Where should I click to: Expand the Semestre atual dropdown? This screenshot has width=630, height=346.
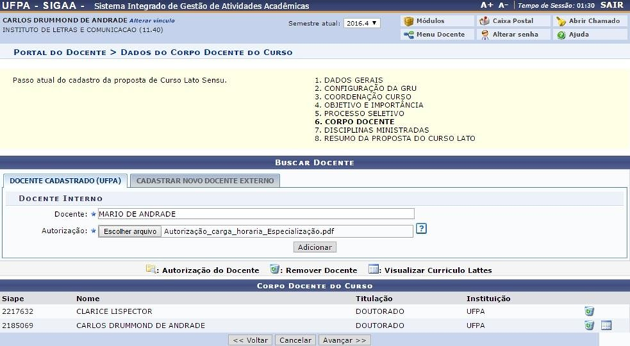pos(362,23)
